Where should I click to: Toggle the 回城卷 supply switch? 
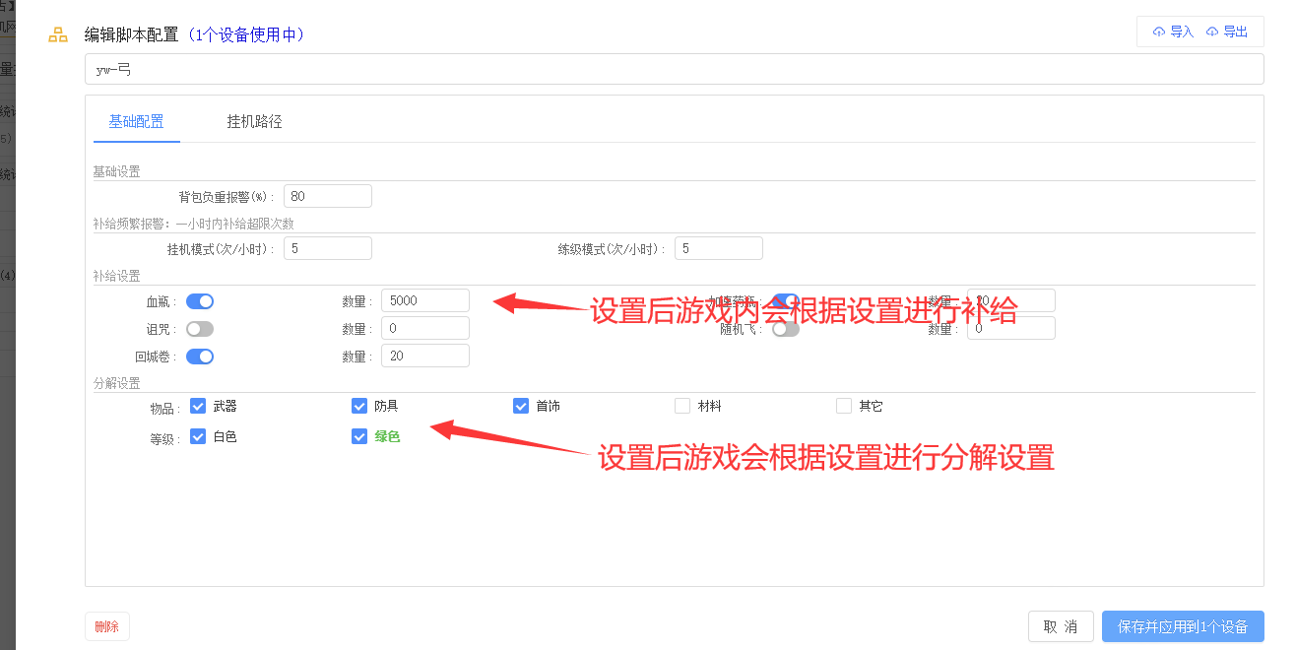pos(200,357)
